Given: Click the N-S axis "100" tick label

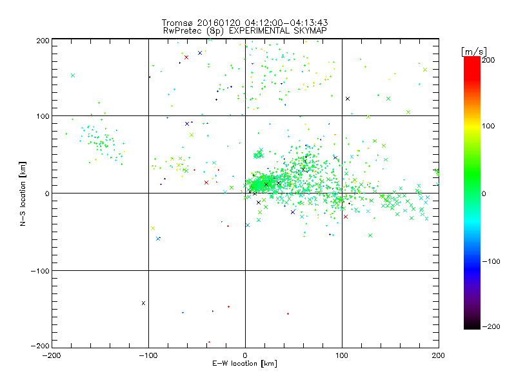Looking at the screenshot, I should click(x=43, y=116).
